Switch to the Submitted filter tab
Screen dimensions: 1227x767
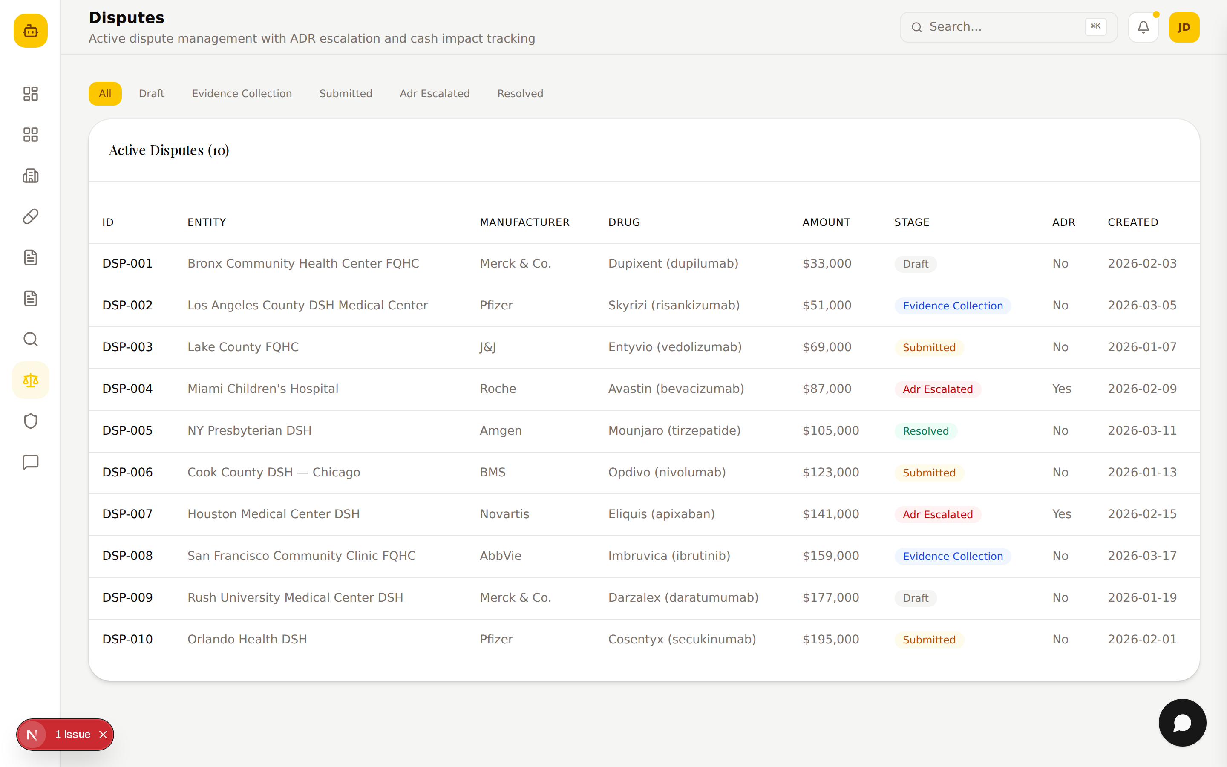pyautogui.click(x=346, y=94)
